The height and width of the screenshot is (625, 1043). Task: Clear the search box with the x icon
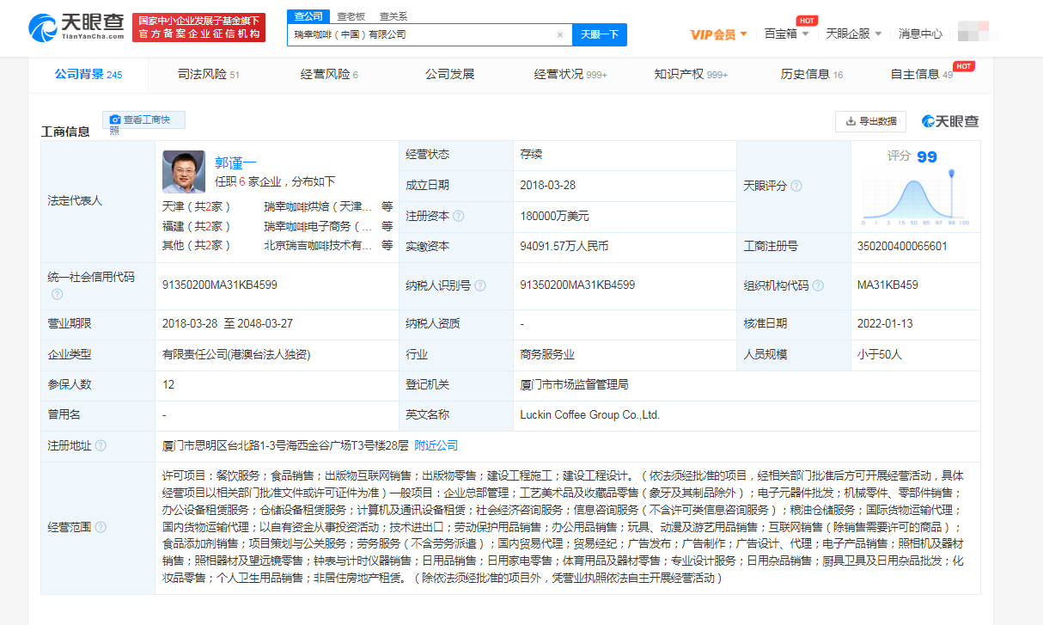(x=560, y=34)
